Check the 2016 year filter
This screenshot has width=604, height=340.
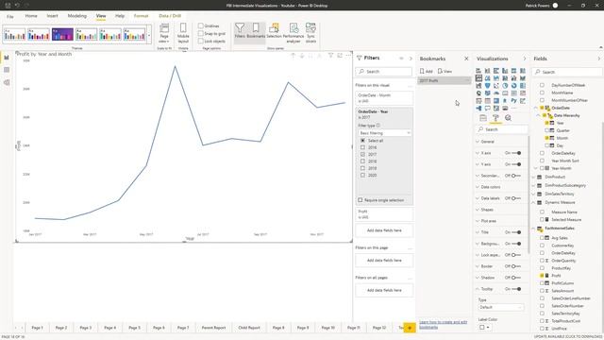click(362, 147)
